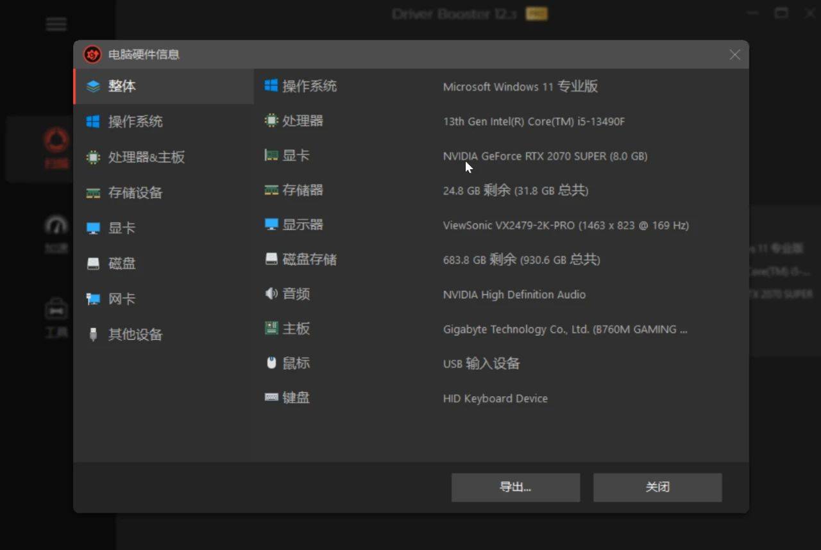Click the 存储器 label in details list

[x=303, y=190]
